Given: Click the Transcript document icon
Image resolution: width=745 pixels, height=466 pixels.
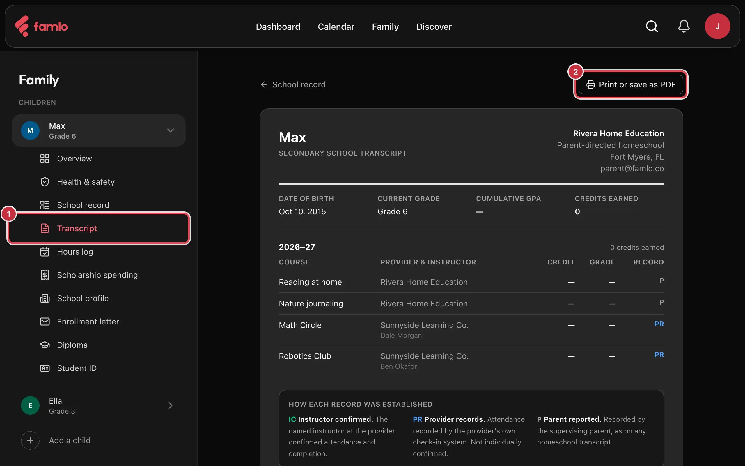Looking at the screenshot, I should [x=45, y=228].
